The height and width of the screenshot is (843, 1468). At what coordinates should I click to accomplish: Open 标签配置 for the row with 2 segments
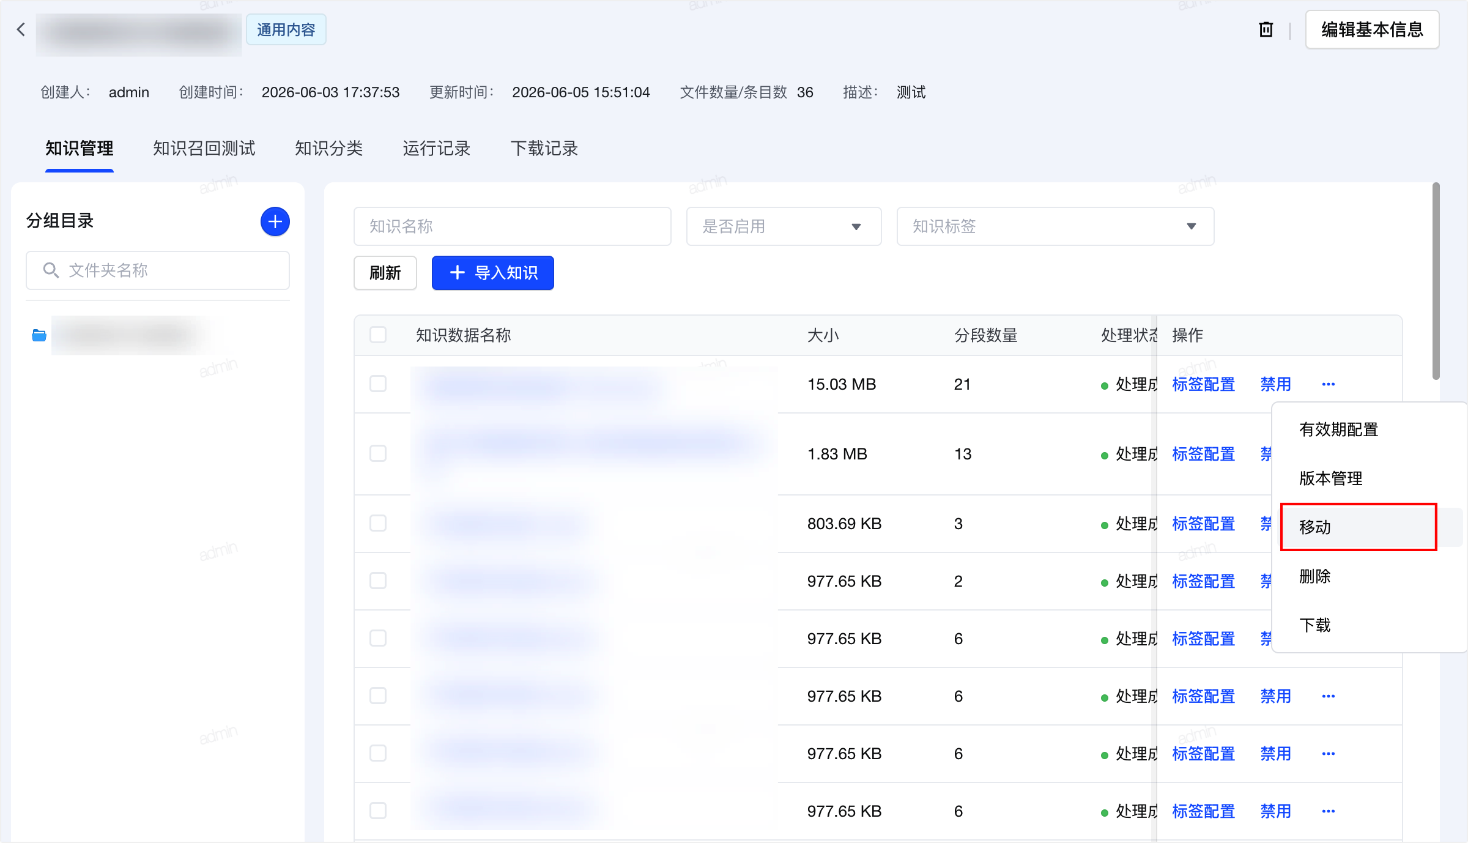1204,581
